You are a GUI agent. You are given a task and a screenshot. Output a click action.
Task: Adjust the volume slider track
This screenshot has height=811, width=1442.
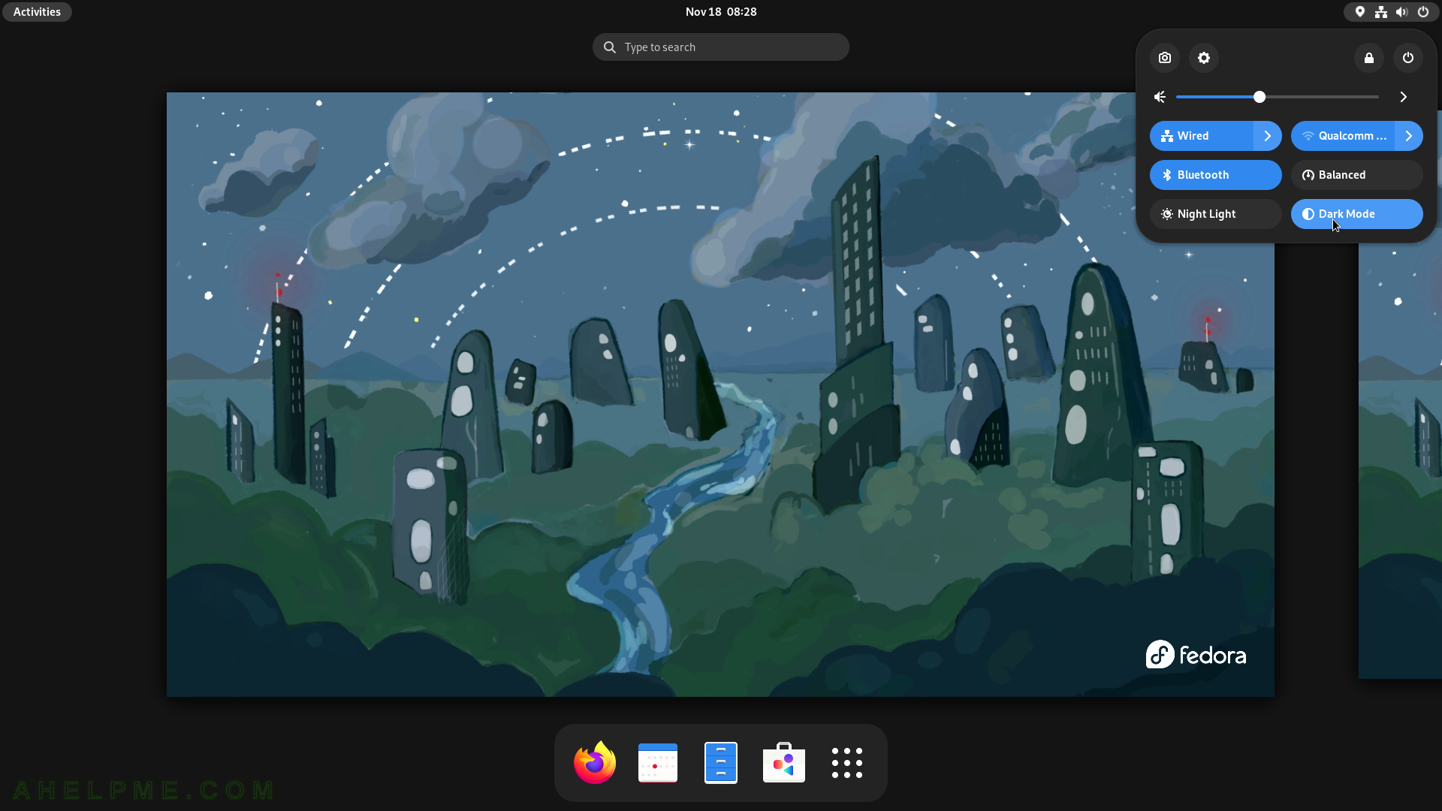pos(1278,97)
